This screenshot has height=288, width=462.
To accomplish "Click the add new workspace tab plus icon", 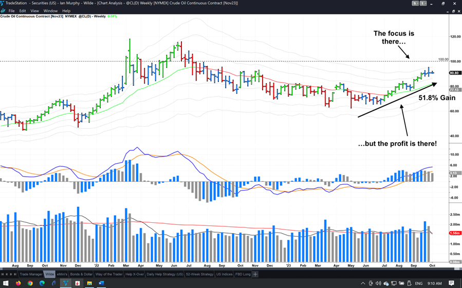I will (x=255, y=274).
